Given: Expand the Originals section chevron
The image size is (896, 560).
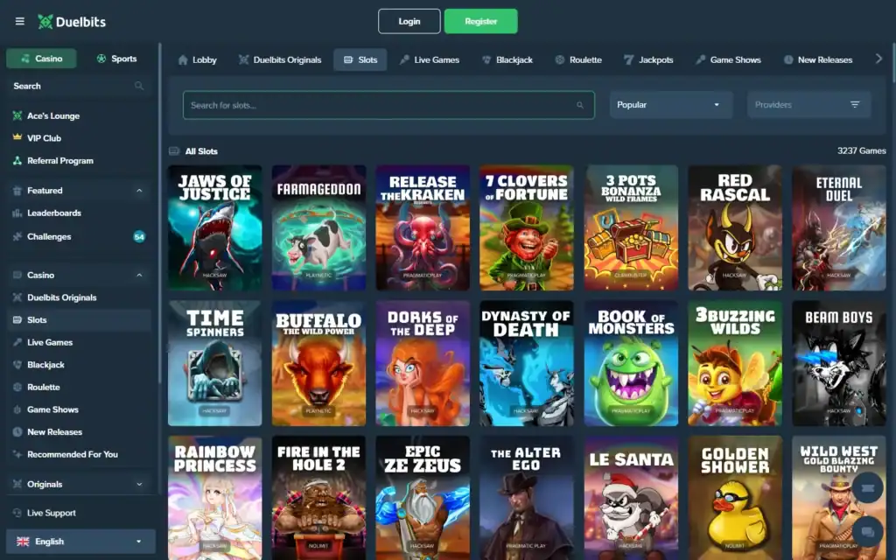Looking at the screenshot, I should 139,484.
